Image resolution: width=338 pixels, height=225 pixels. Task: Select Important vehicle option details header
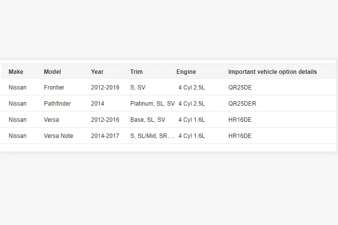[272, 72]
